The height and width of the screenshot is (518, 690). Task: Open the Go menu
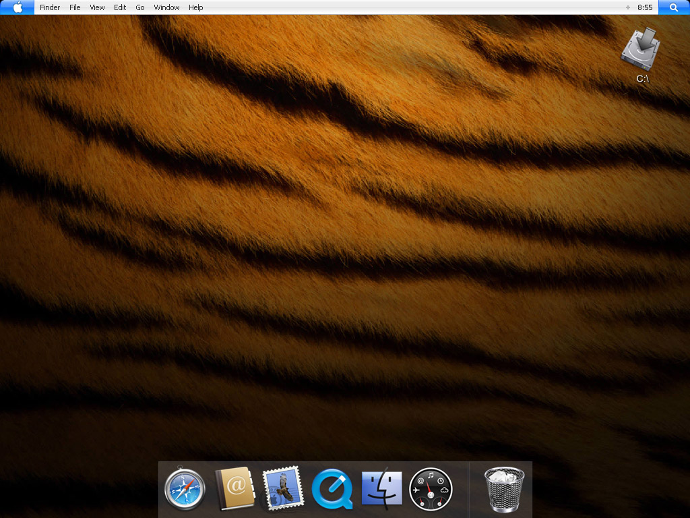(140, 7)
